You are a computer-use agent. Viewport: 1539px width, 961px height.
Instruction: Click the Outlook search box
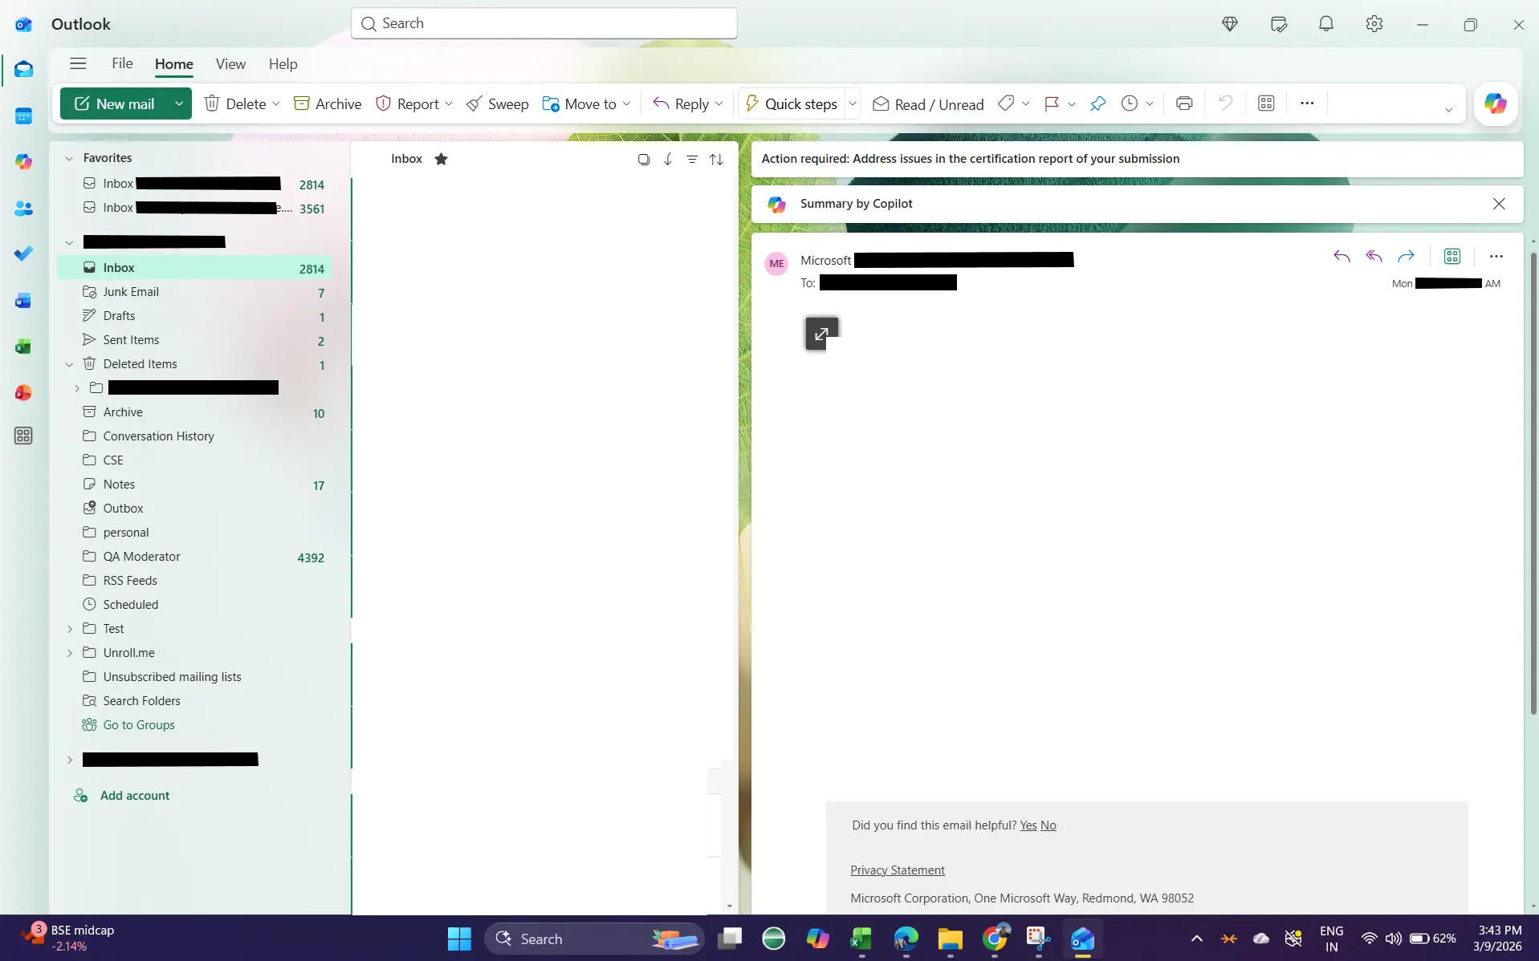pos(544,23)
